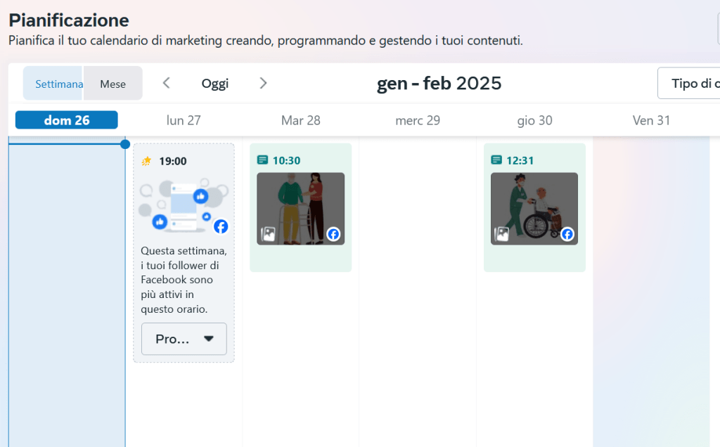Click the green post-type icon beside 10:30
Viewport: 720px width, 447px height.
pyautogui.click(x=263, y=160)
